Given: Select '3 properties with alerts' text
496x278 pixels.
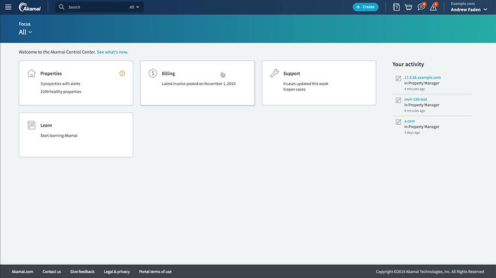Looking at the screenshot, I should pyautogui.click(x=60, y=84).
